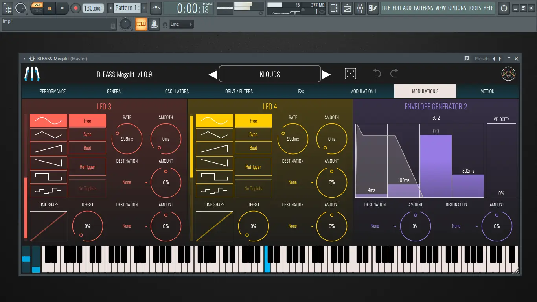
Task: Open Envelope Generator 2 second Destination selector
Action: (x=456, y=226)
